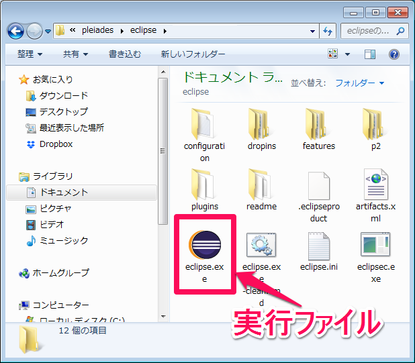Open Dropbox in the sidebar

50,144
